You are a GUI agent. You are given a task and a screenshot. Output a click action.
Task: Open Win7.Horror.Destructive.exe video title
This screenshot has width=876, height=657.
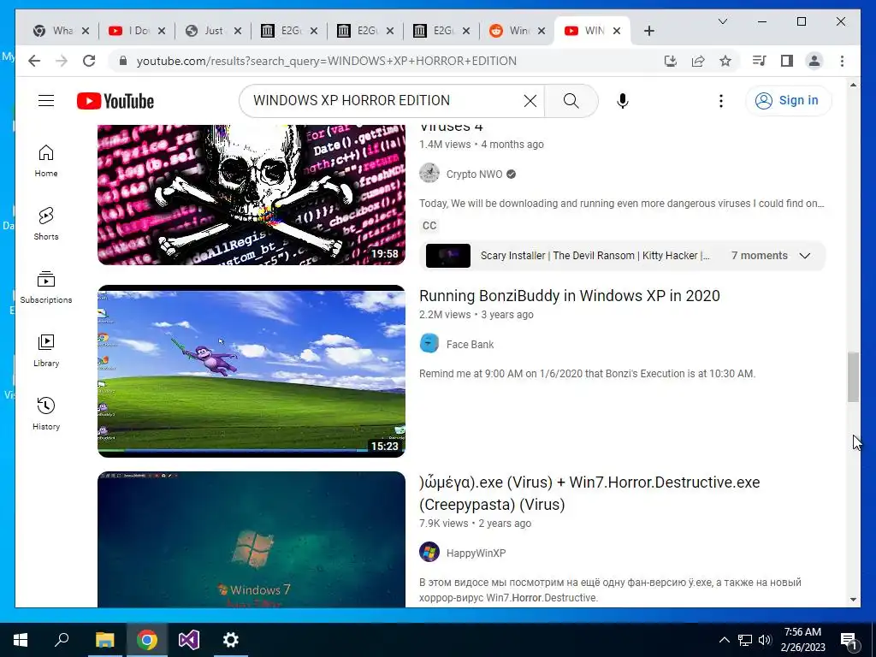click(x=589, y=494)
